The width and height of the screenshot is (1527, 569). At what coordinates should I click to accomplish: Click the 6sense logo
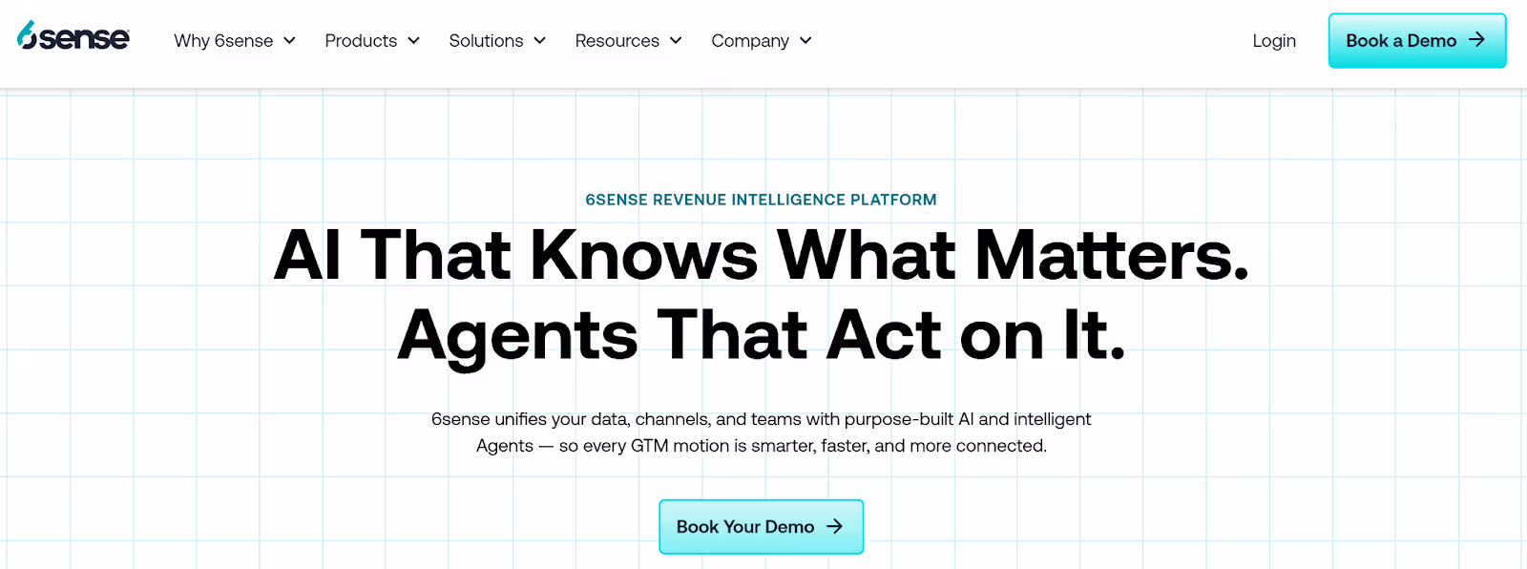click(x=73, y=36)
